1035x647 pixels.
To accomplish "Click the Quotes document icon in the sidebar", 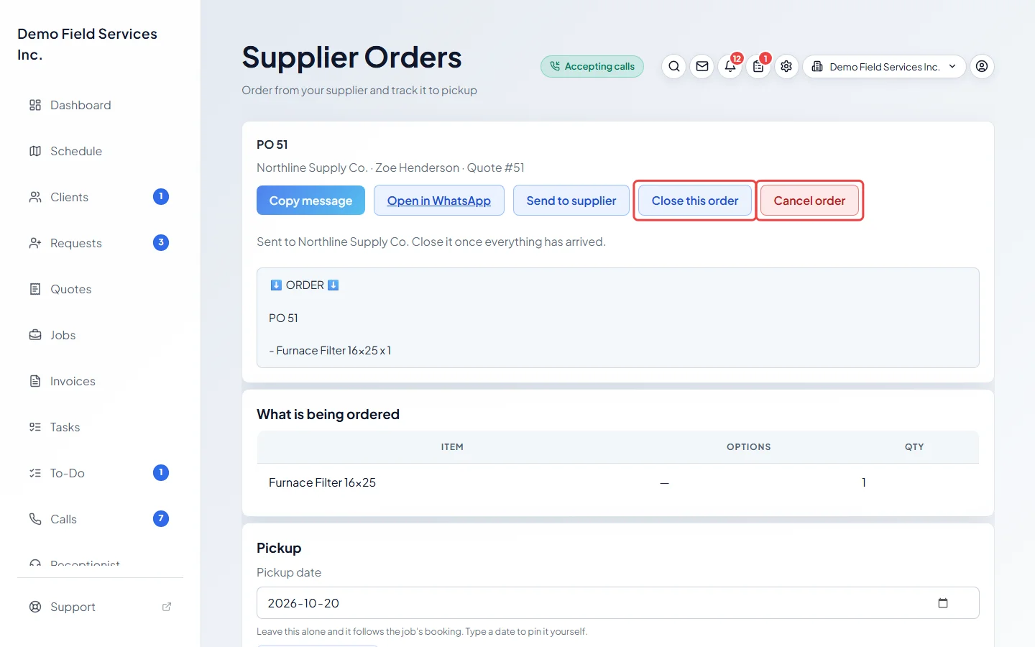I will (35, 289).
